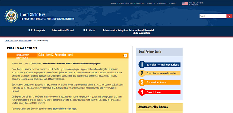Select the yellow Level 2 number circle
Viewport: 233px width, 113px height.
pos(142,73)
